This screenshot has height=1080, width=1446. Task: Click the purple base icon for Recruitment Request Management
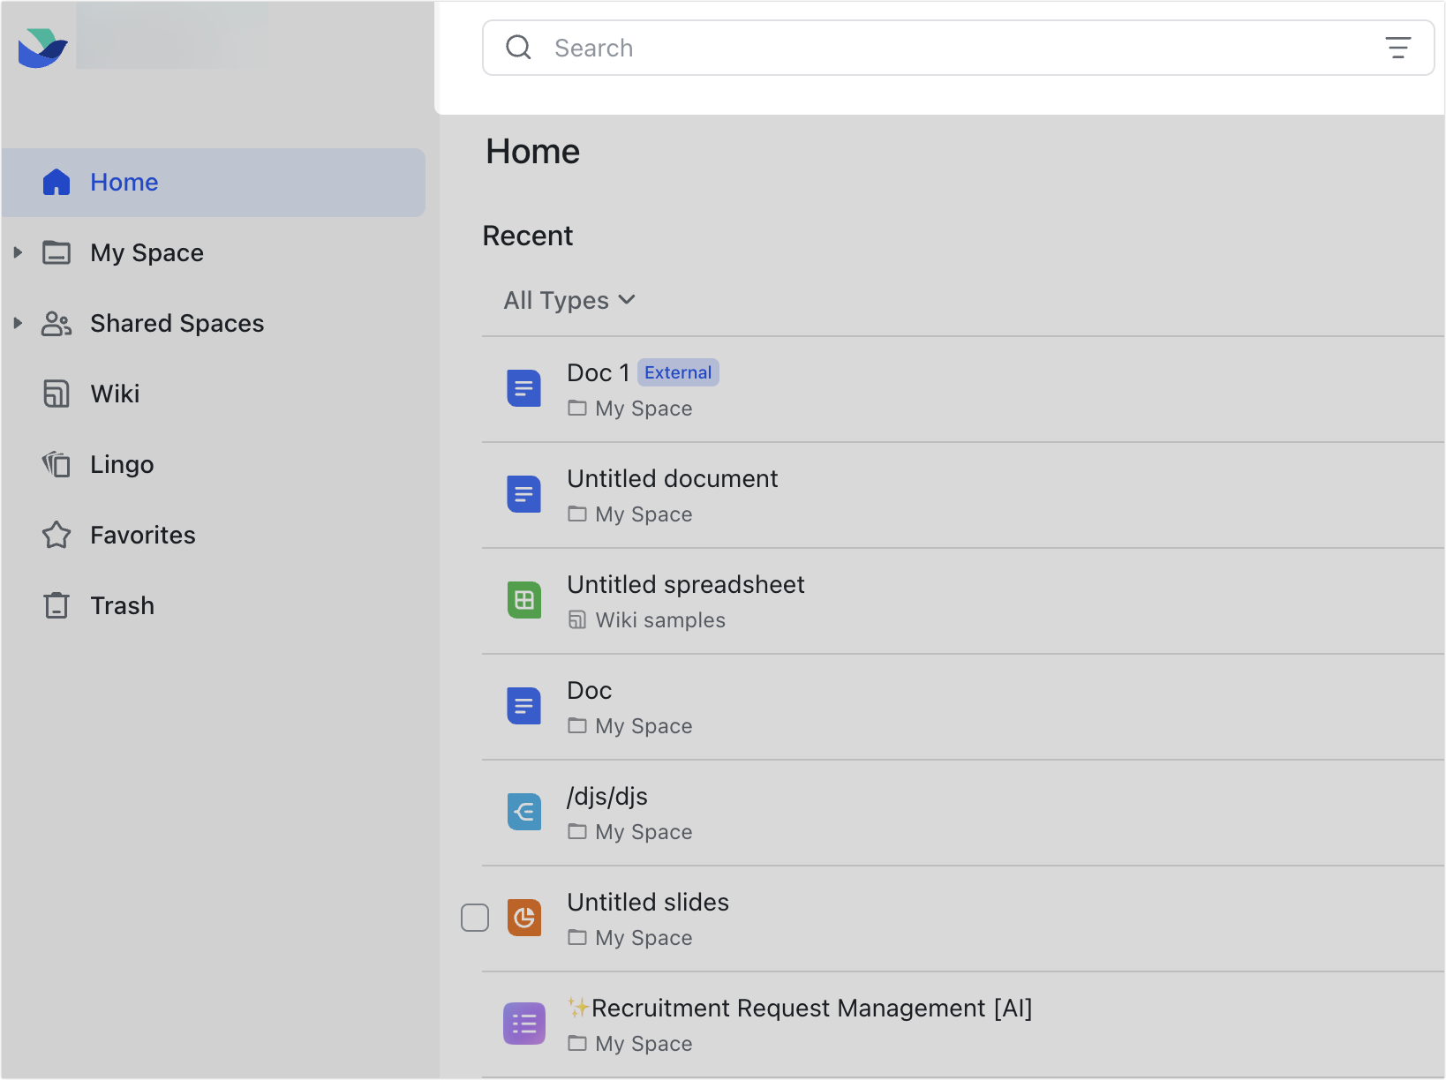(523, 1024)
